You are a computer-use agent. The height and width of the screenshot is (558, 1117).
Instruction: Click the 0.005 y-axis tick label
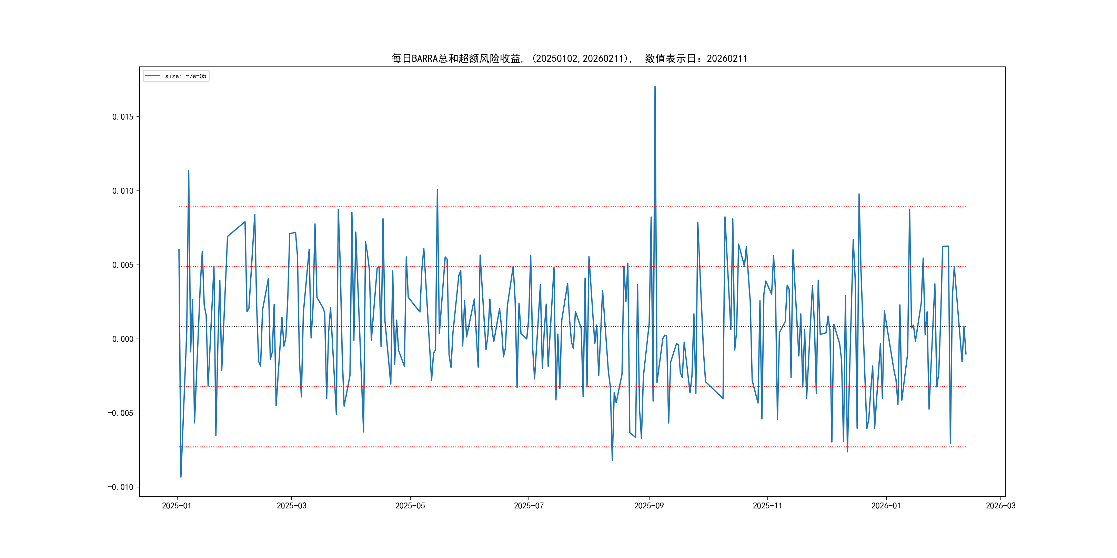pyautogui.click(x=123, y=265)
